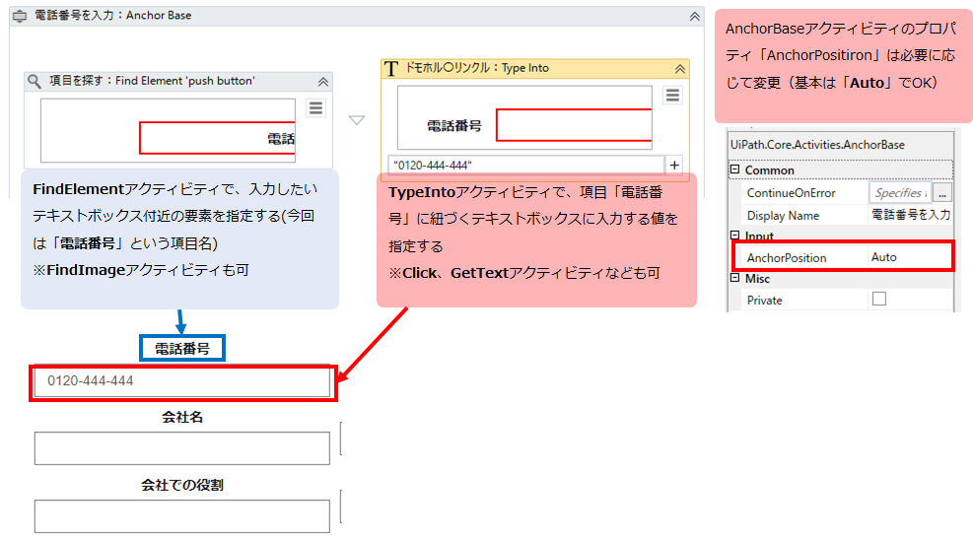Toggle the Private checkbox

(x=879, y=300)
